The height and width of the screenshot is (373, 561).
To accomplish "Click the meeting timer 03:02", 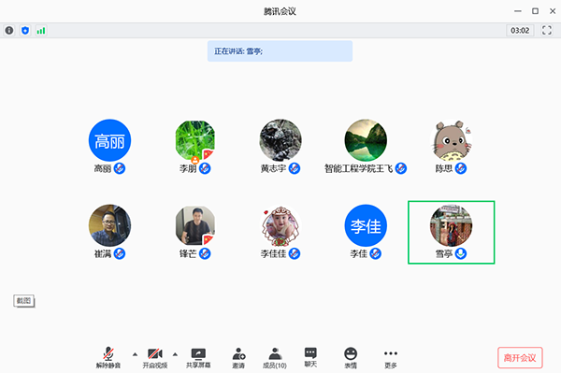I will click(520, 31).
